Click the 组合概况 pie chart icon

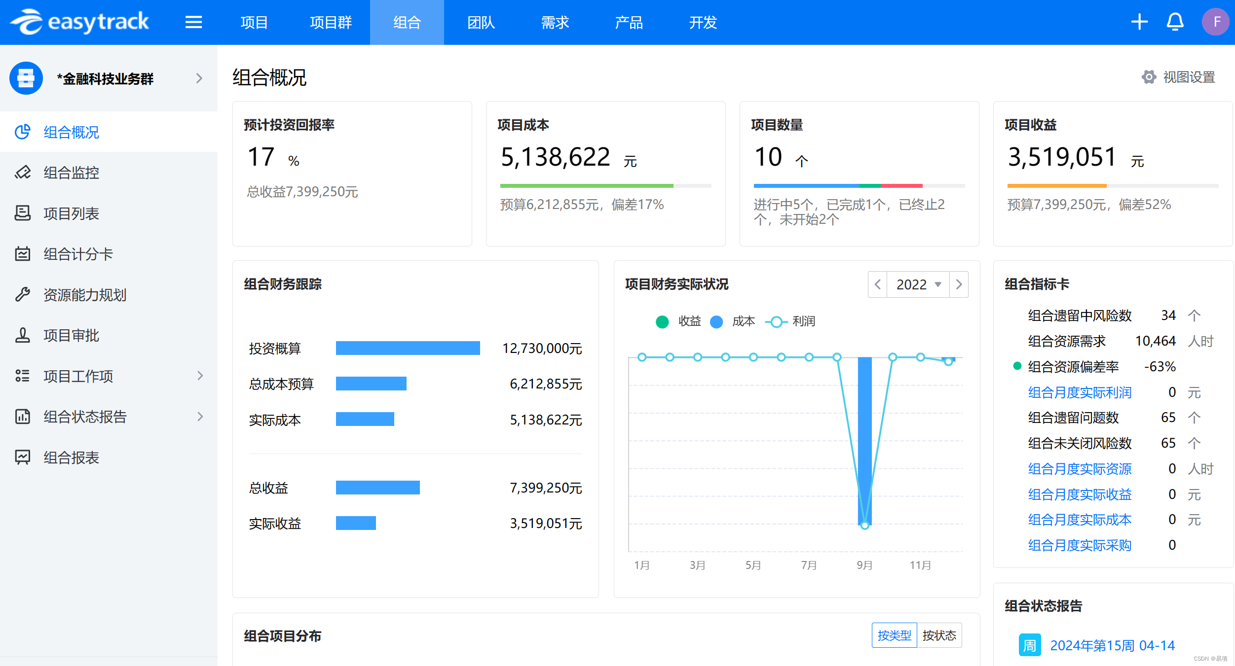tap(23, 132)
